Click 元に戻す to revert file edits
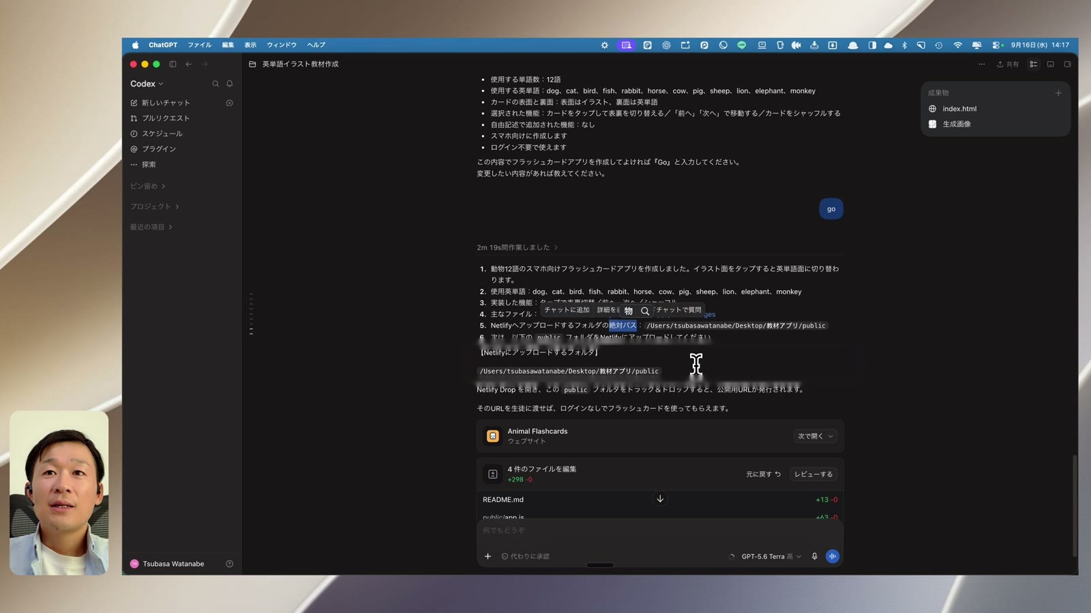1091x613 pixels. (x=763, y=474)
